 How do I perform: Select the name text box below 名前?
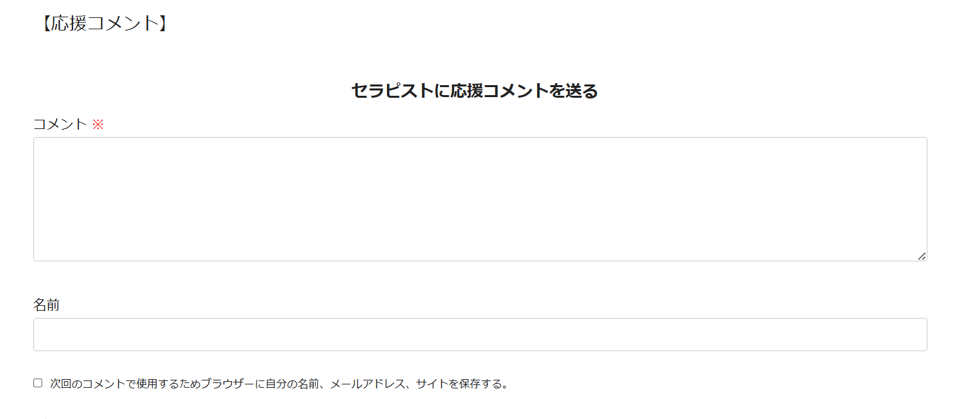click(479, 335)
